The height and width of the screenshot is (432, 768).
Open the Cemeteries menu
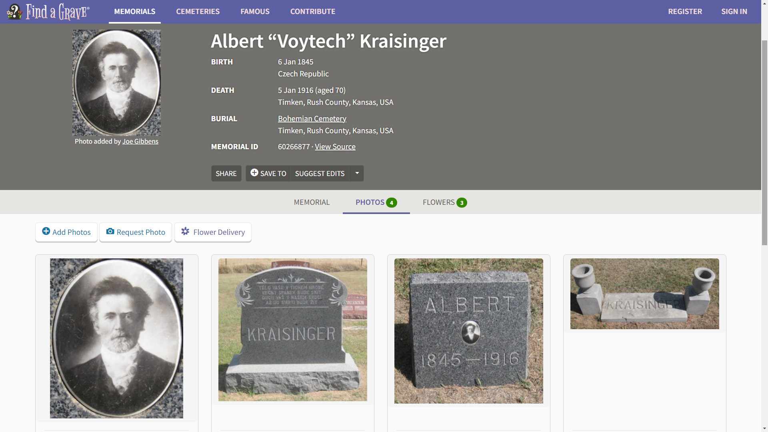coord(198,12)
